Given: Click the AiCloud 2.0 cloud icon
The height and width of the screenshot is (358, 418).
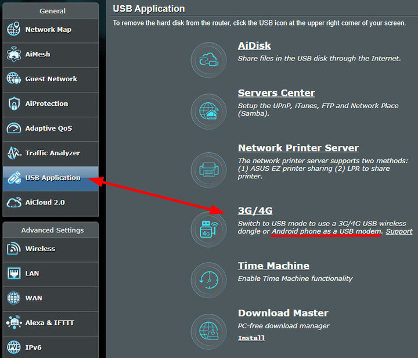Looking at the screenshot, I should click(x=14, y=202).
